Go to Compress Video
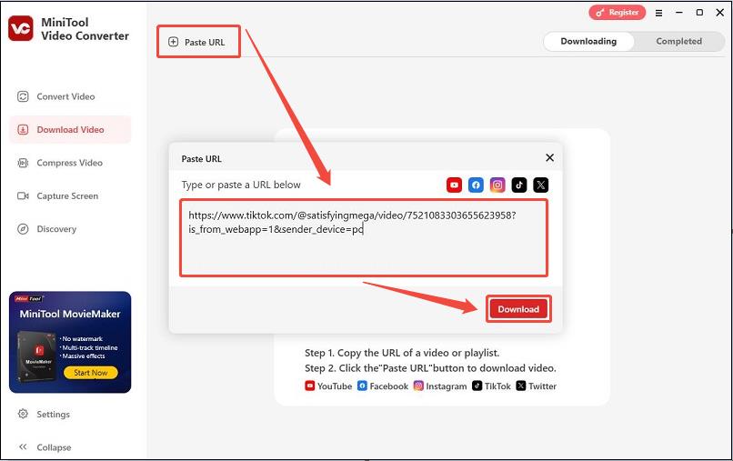 (70, 163)
